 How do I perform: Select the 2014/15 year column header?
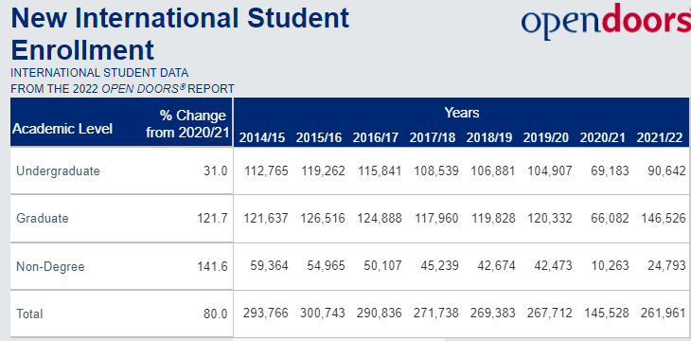click(x=263, y=137)
